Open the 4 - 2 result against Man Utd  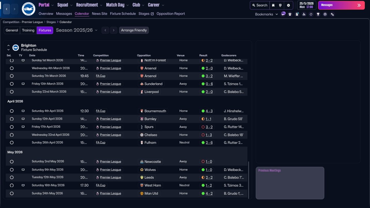[x=209, y=193]
